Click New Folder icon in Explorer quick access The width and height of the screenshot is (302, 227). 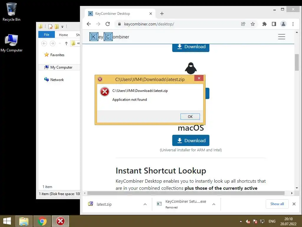pyautogui.click(x=57, y=27)
